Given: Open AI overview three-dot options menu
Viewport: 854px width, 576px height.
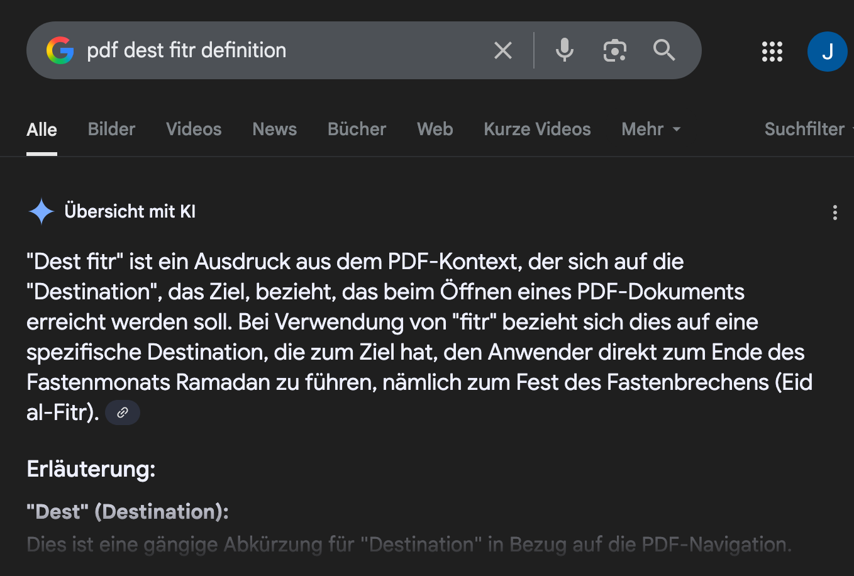Looking at the screenshot, I should 835,213.
